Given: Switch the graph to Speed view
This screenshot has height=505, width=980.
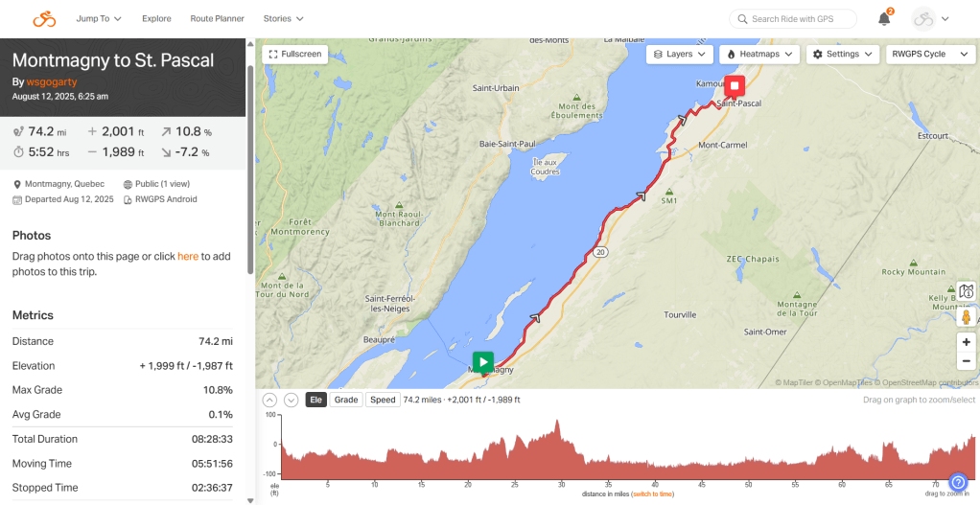Looking at the screenshot, I should point(383,400).
